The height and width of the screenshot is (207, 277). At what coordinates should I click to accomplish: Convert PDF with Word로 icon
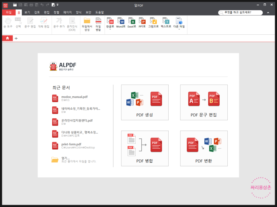(x=121, y=23)
